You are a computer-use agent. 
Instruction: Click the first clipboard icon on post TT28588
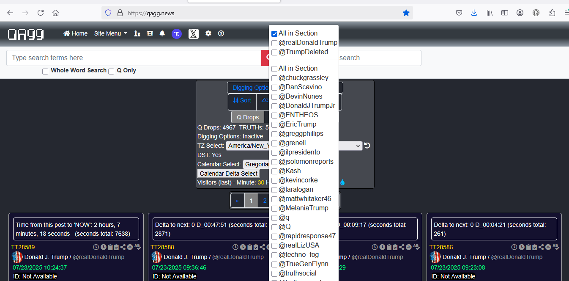[249, 247]
